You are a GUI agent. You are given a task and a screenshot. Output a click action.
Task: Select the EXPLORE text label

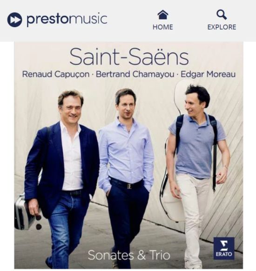pyautogui.click(x=222, y=27)
